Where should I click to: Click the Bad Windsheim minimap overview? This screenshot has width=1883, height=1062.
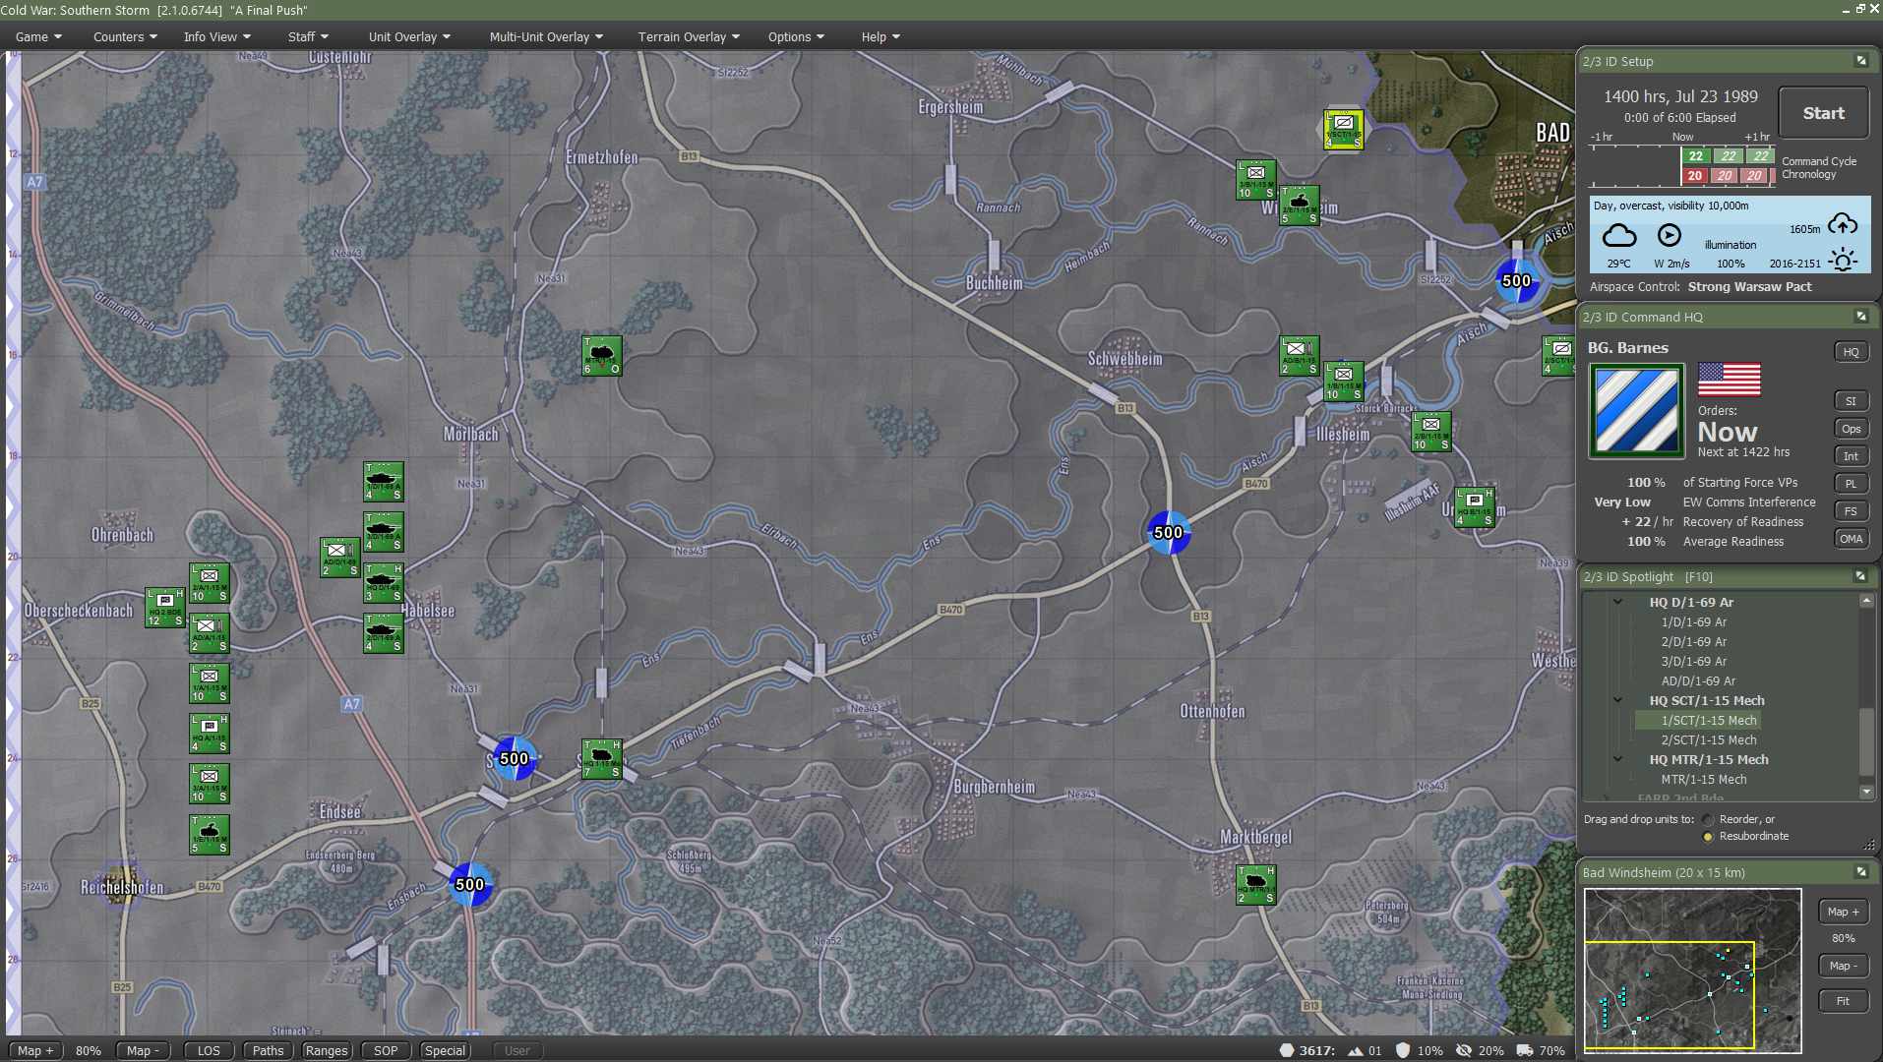click(1692, 971)
